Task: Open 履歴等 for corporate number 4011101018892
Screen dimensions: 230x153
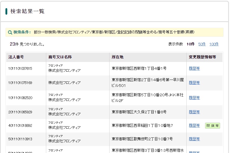Action: (x=194, y=126)
